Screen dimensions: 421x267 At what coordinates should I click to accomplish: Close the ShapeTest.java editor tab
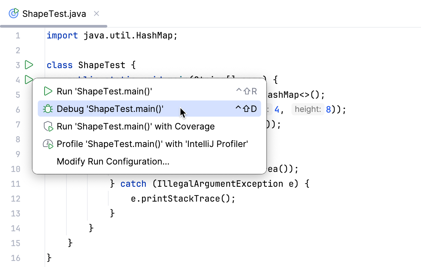tap(96, 13)
